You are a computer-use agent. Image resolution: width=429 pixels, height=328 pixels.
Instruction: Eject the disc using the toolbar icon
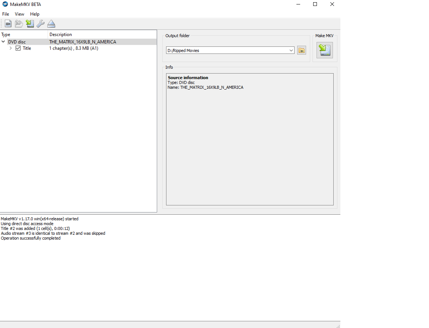tap(51, 24)
